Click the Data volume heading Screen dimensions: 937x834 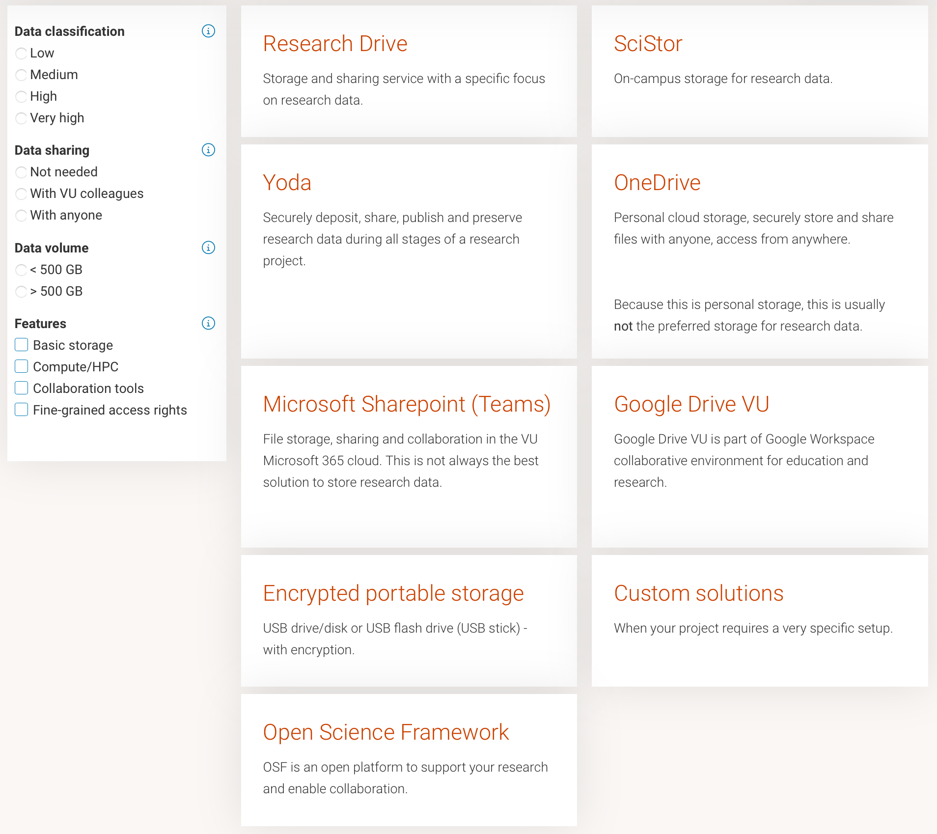click(52, 248)
